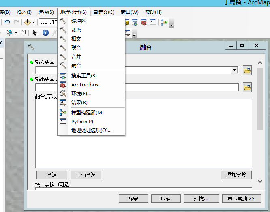Click the model icon beside 模型构建器(M)
This screenshot has height=212, width=270.
(63, 112)
